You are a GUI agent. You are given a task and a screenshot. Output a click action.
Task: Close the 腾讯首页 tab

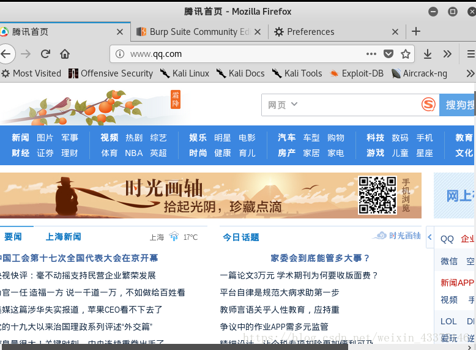pyautogui.click(x=120, y=32)
